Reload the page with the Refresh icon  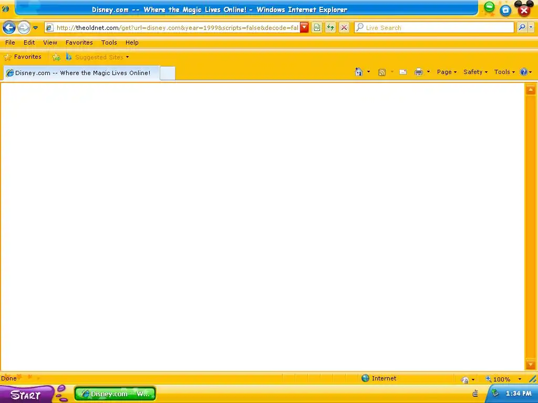(330, 28)
